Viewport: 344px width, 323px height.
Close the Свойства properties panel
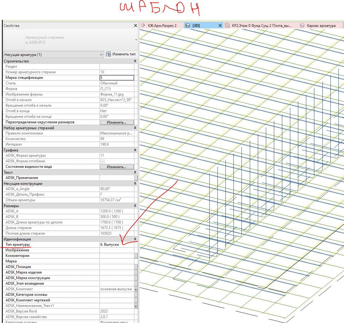[135, 26]
